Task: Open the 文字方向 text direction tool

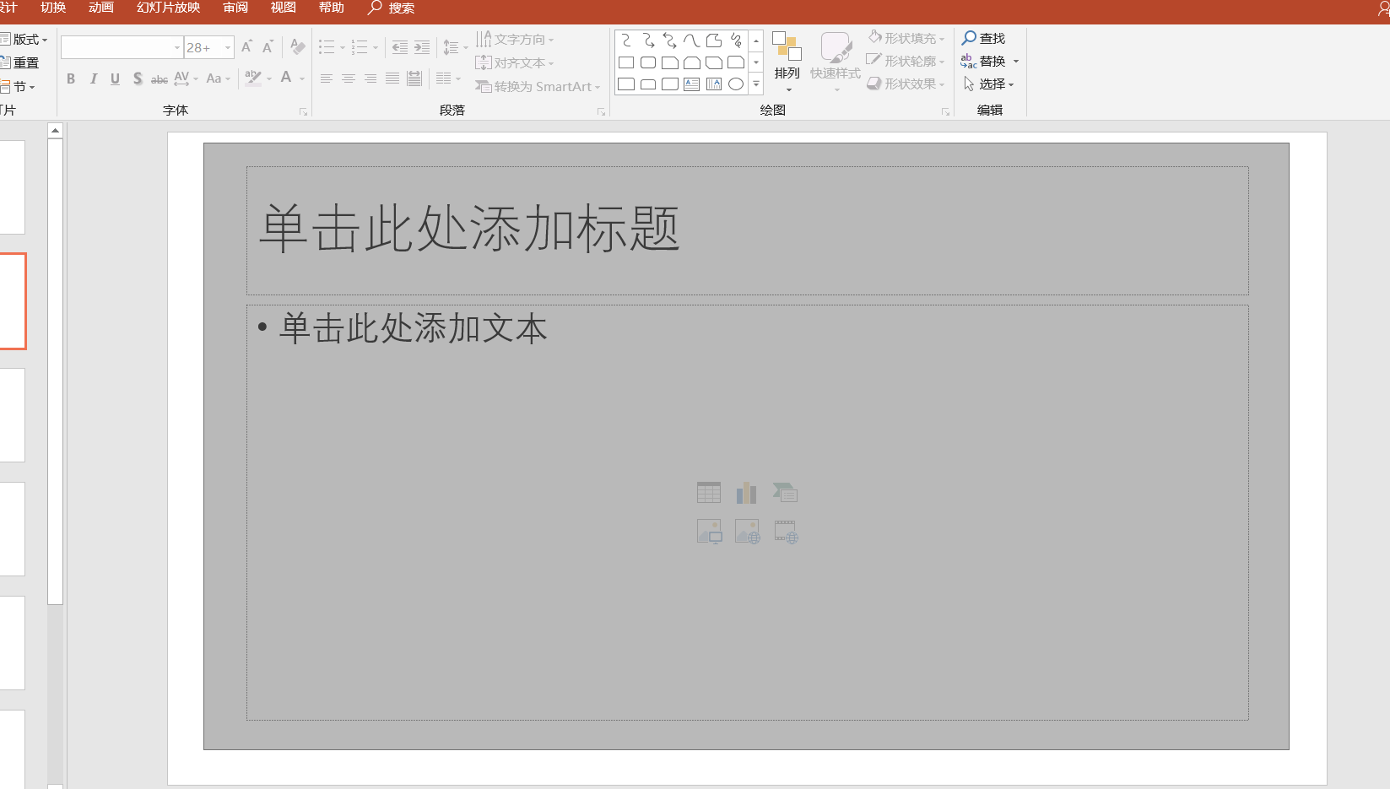Action: (x=516, y=39)
